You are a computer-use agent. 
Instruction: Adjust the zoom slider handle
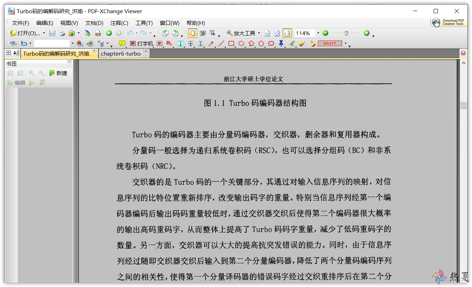(x=346, y=33)
